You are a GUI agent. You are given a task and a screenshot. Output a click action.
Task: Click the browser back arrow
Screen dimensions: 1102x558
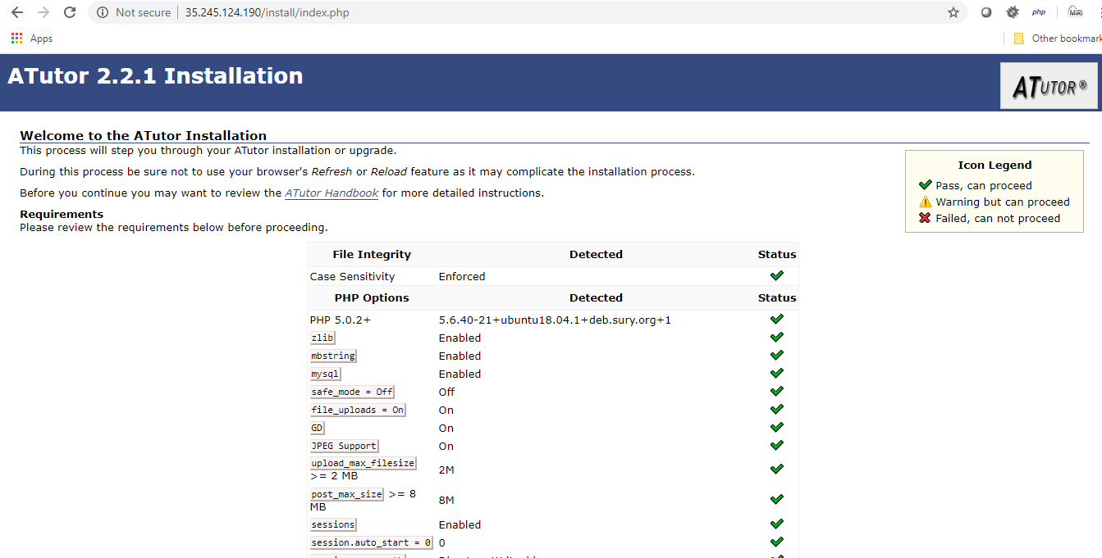[x=16, y=12]
